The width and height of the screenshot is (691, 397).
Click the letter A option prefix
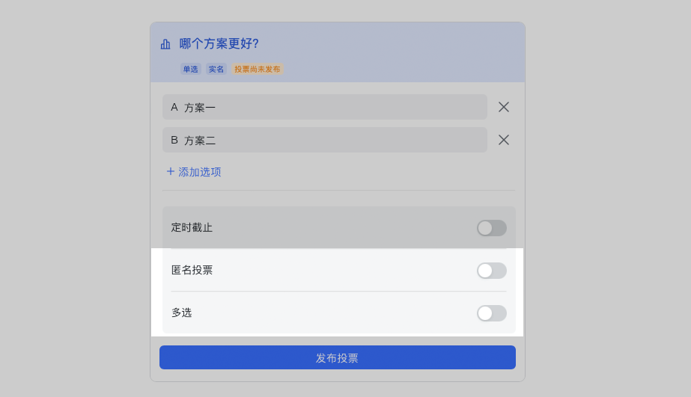point(174,107)
